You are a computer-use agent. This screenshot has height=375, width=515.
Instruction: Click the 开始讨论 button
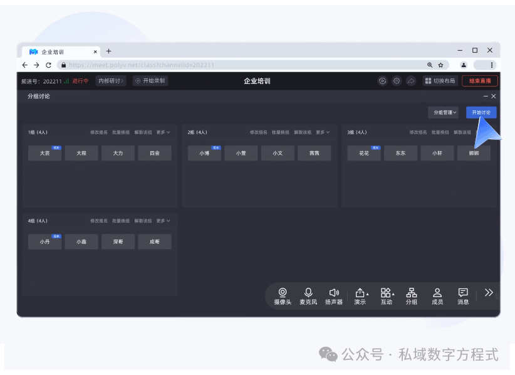pos(480,112)
